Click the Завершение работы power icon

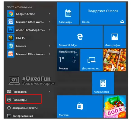click(9, 108)
